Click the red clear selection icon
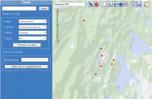152x99 pixels. pyautogui.click(x=97, y=4)
